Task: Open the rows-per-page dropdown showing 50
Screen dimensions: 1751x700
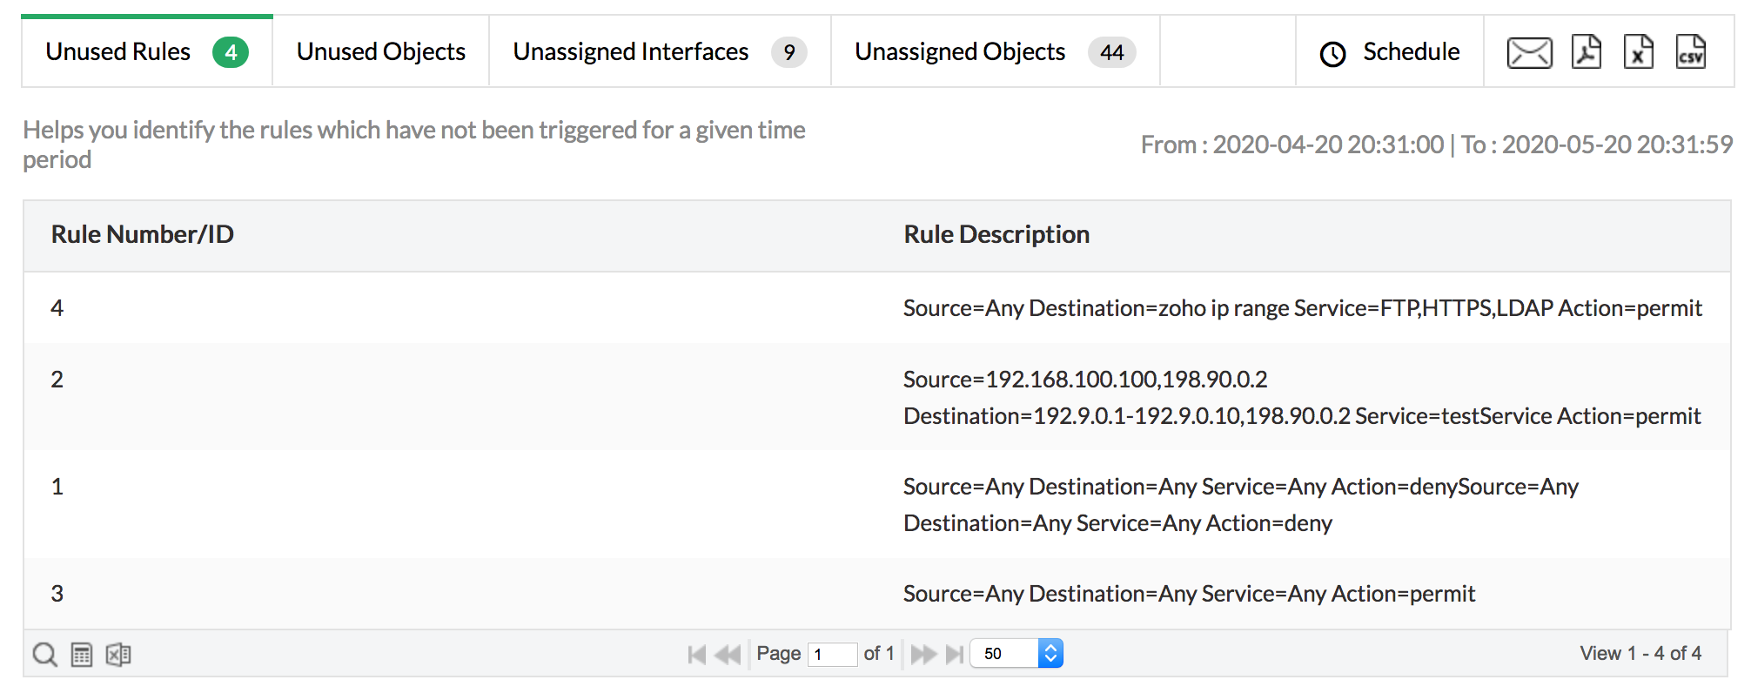Action: pyautogui.click(x=1016, y=653)
